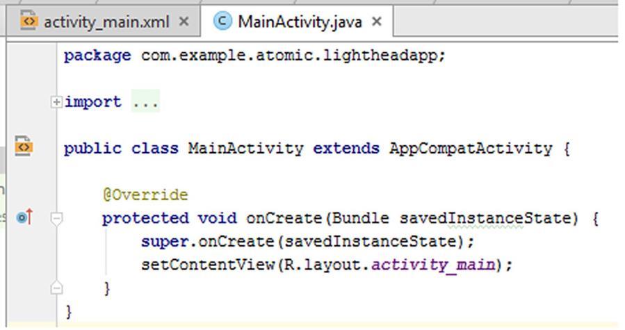The image size is (625, 330).
Task: Click the import keyword
Action: click(92, 102)
